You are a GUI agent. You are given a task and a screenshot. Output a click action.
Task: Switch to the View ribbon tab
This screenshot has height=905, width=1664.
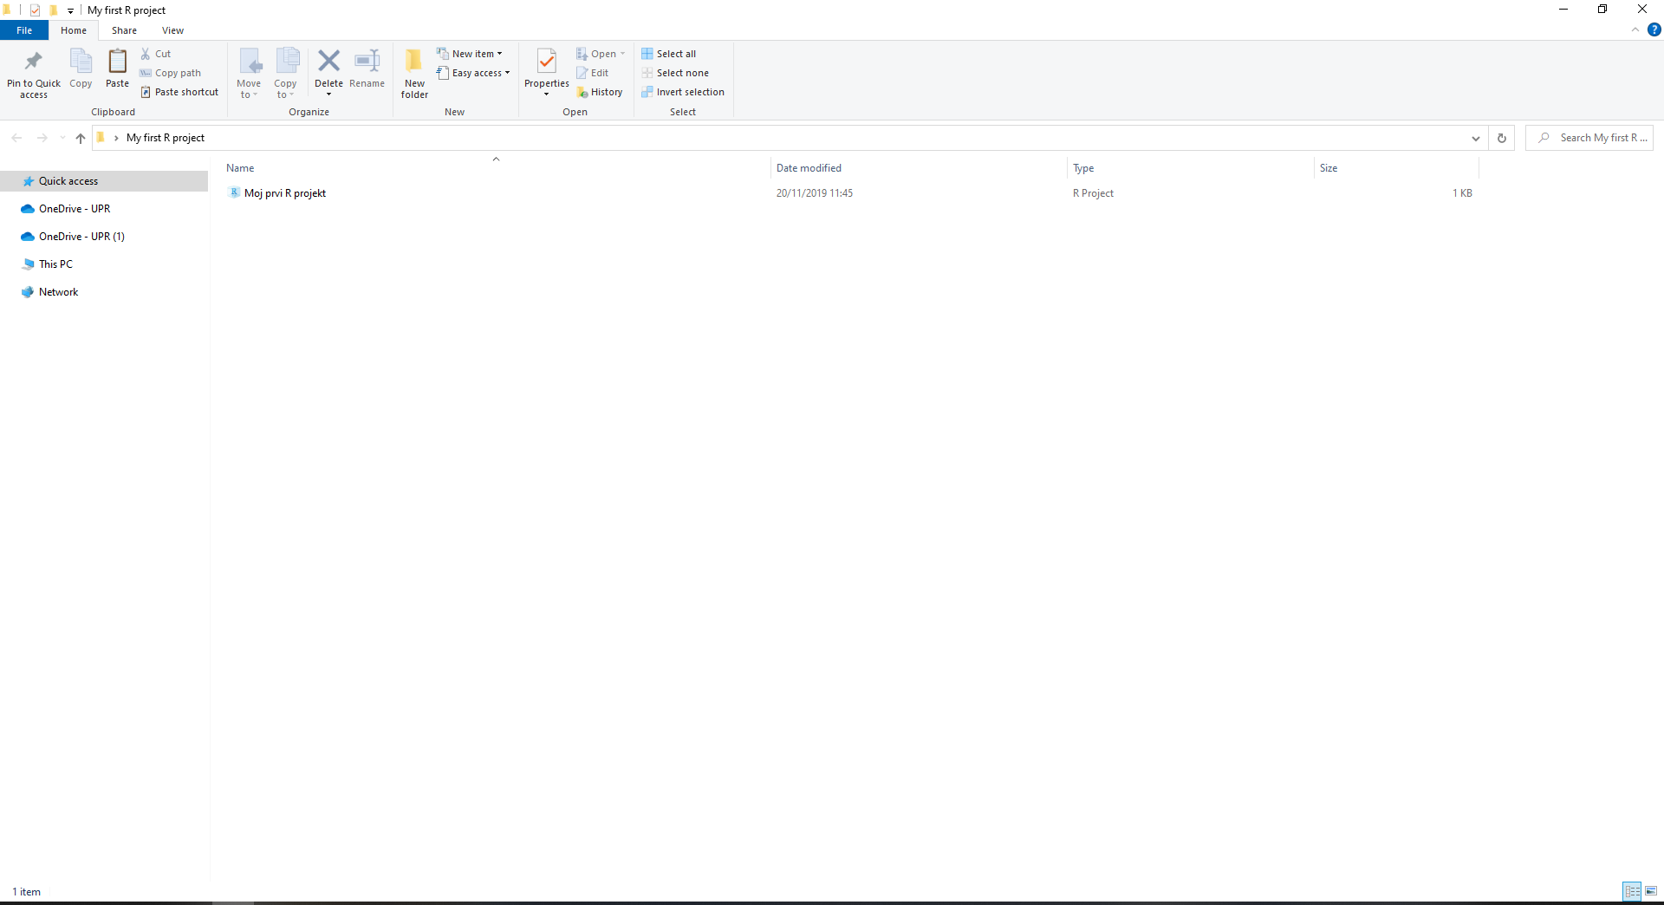point(172,30)
